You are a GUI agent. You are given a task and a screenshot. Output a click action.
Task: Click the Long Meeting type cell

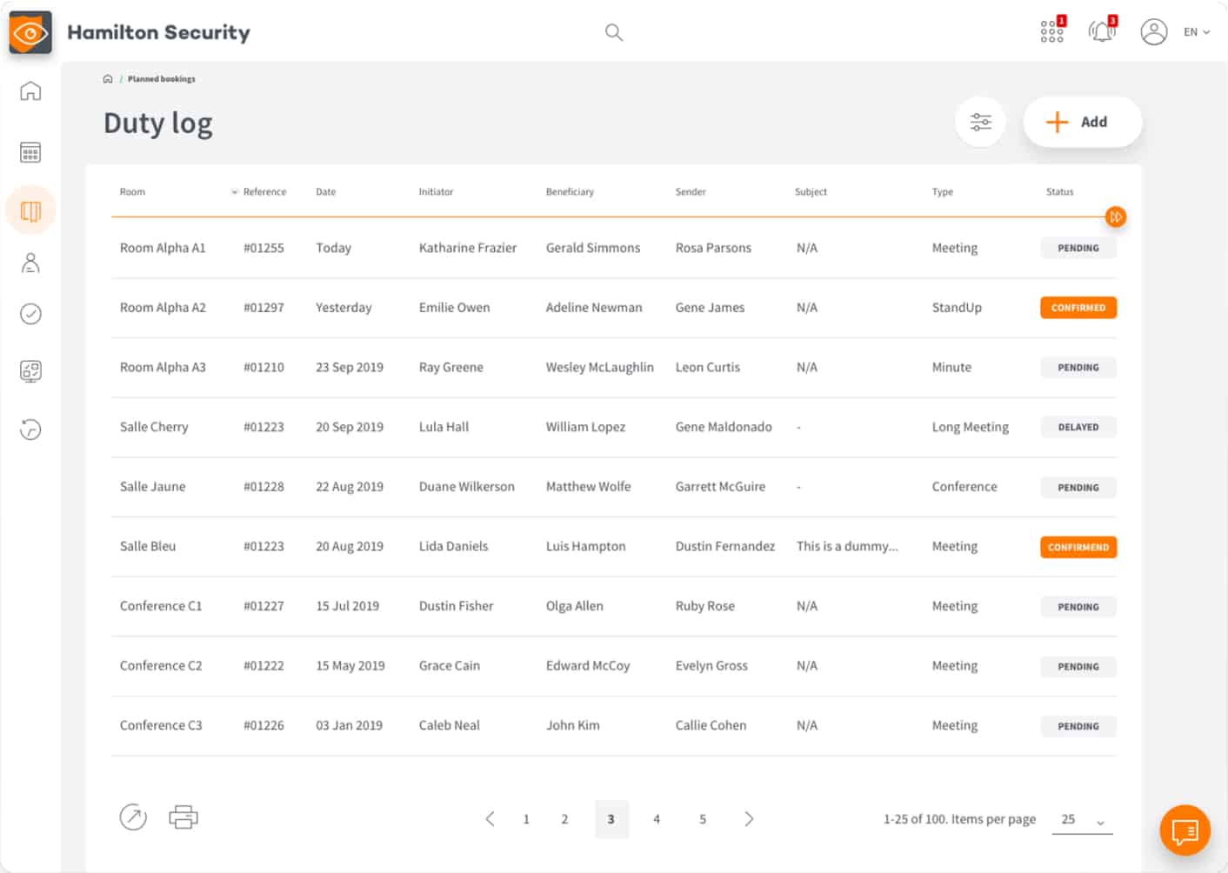971,427
